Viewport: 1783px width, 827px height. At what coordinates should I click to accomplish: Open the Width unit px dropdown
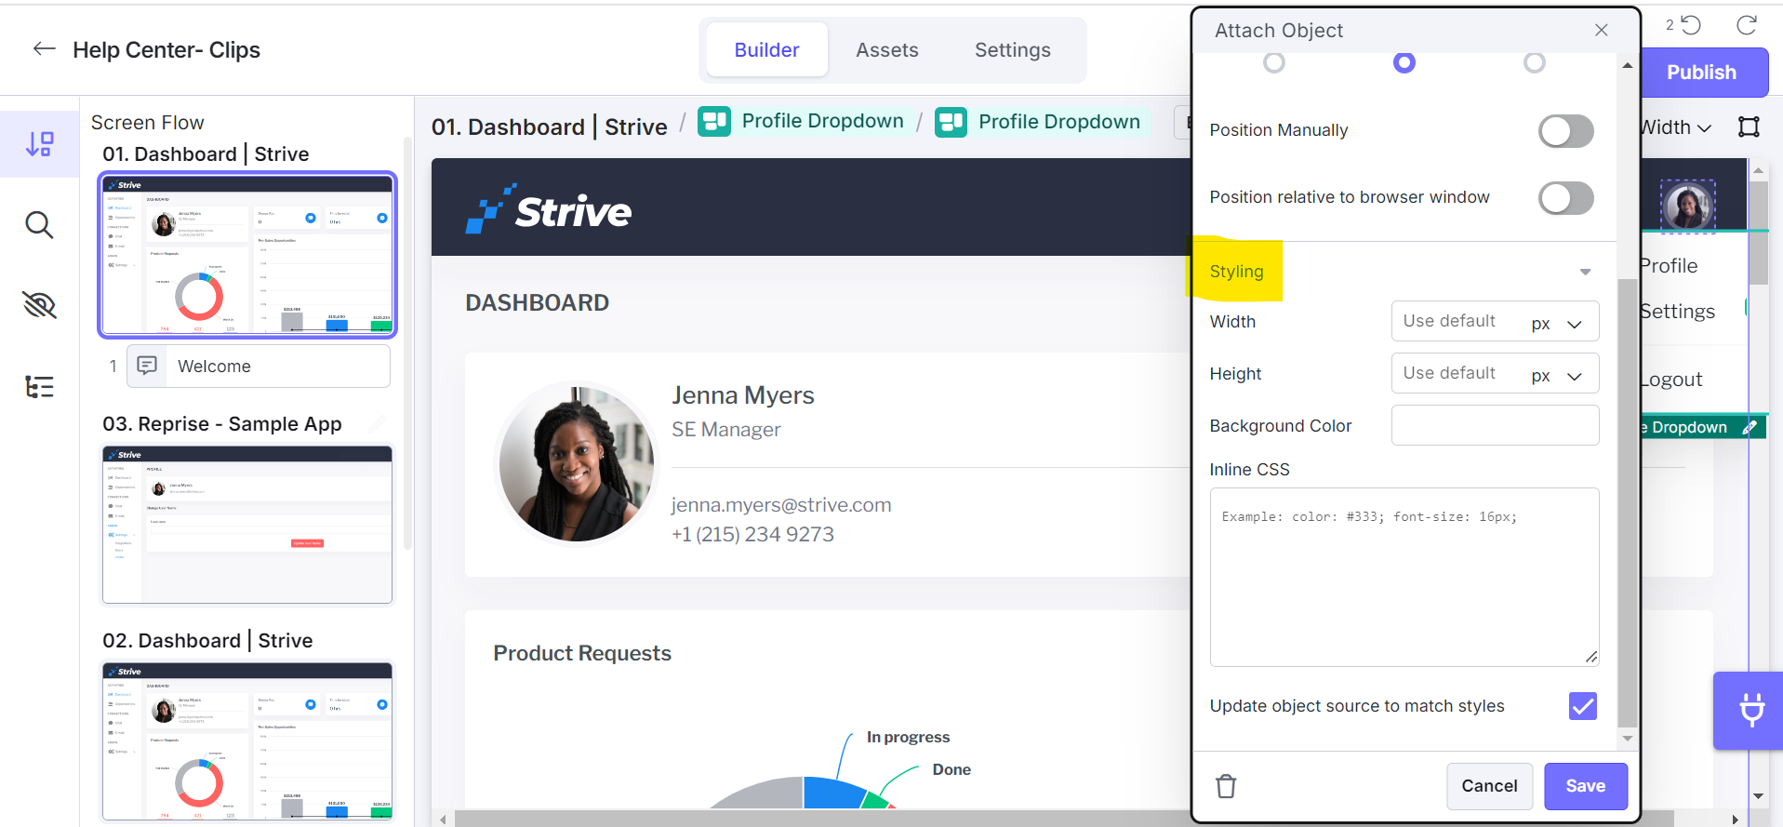(x=1557, y=323)
